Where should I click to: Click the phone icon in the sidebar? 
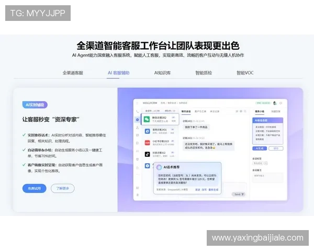click(137, 111)
